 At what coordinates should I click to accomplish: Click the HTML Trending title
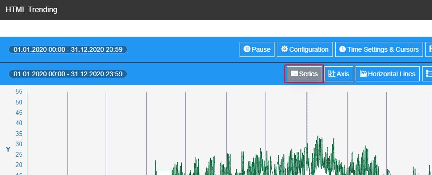click(32, 9)
